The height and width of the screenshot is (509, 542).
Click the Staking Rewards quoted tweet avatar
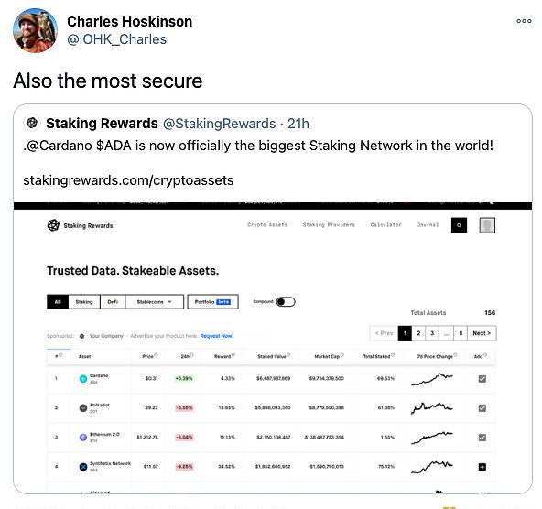click(32, 123)
